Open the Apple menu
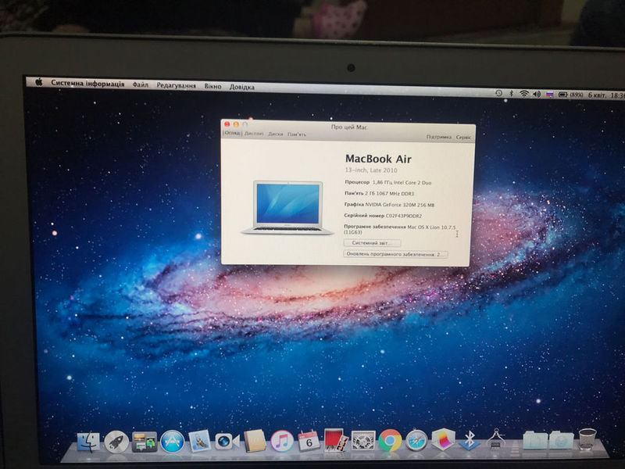This screenshot has width=625, height=469. point(38,82)
